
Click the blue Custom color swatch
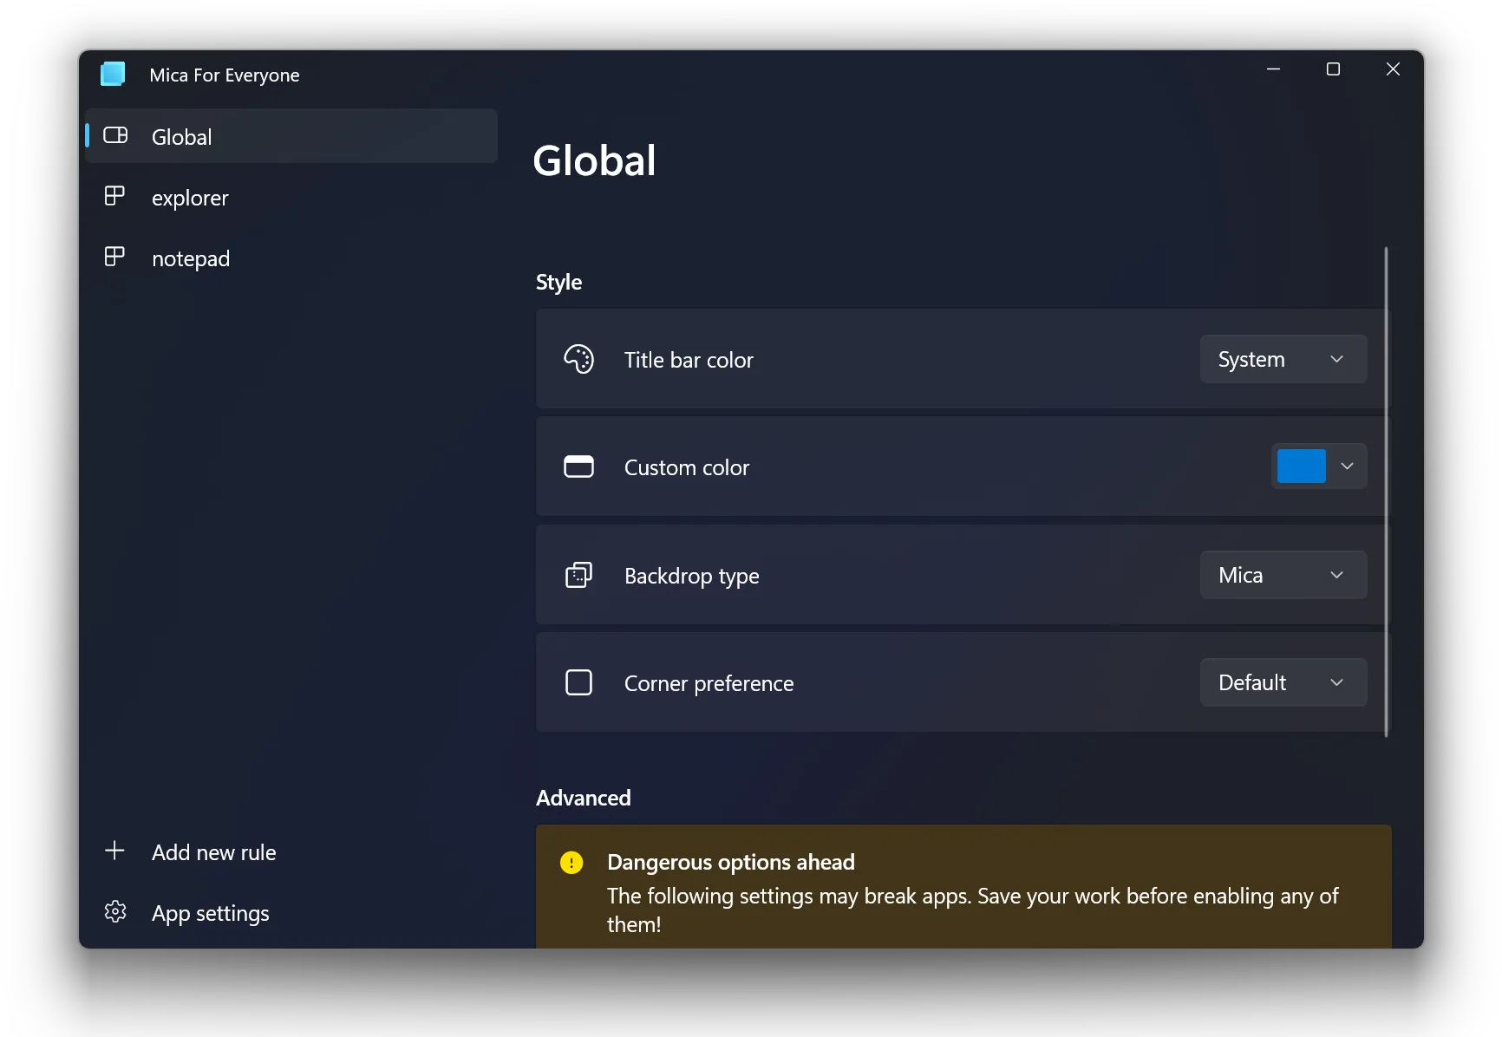(x=1301, y=466)
